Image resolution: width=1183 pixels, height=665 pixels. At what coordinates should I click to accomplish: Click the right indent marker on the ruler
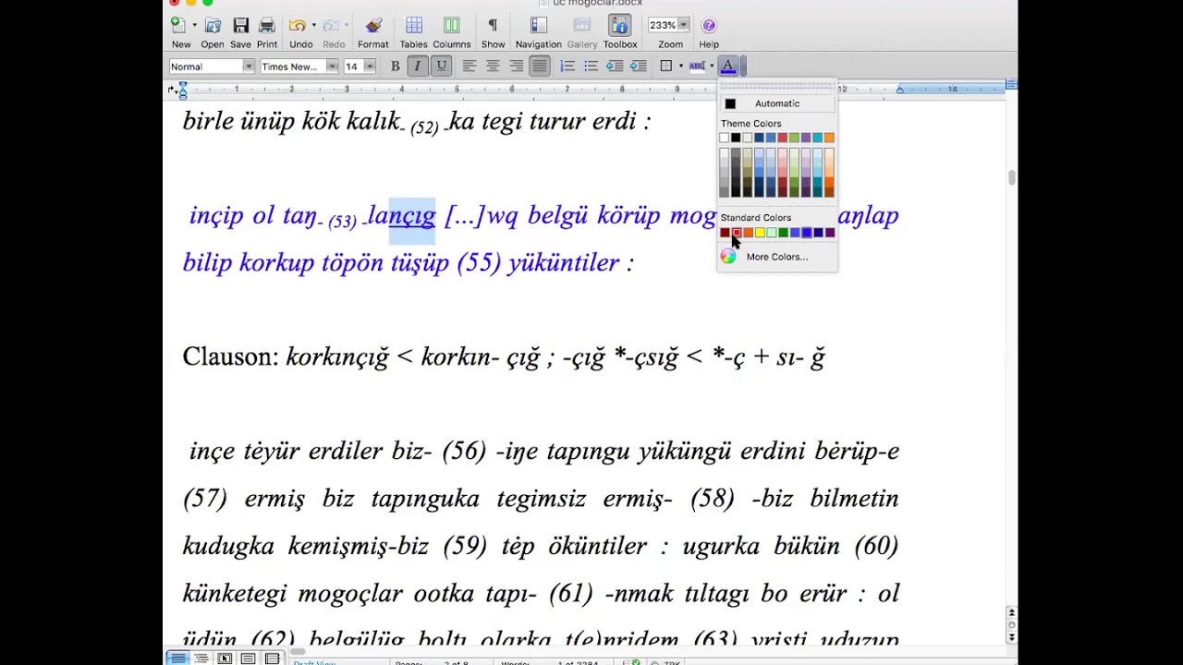[899, 89]
